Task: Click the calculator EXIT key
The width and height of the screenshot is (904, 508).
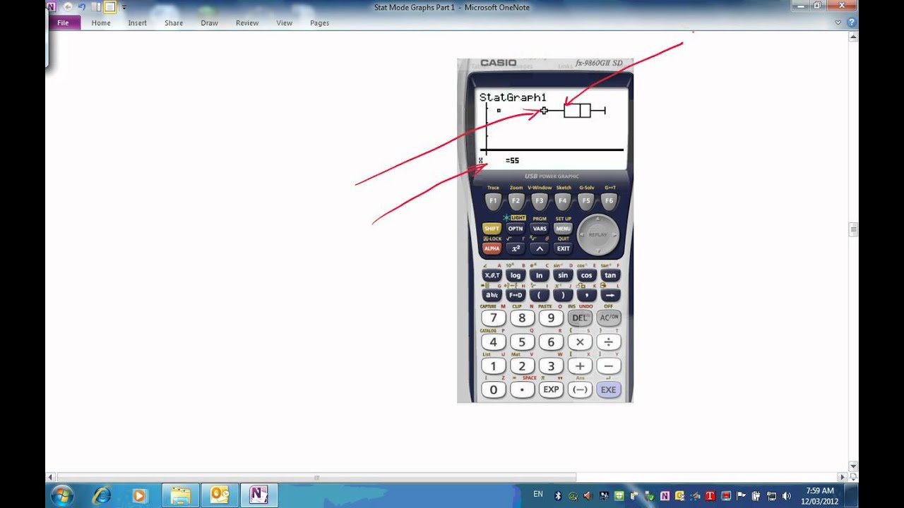Action: click(x=563, y=248)
